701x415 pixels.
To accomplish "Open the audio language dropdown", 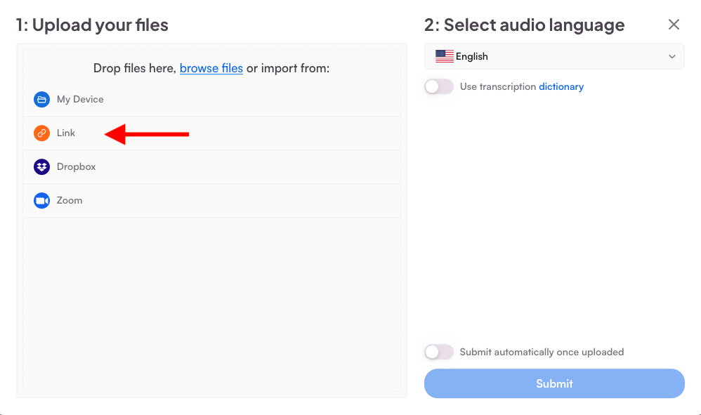I will 554,56.
